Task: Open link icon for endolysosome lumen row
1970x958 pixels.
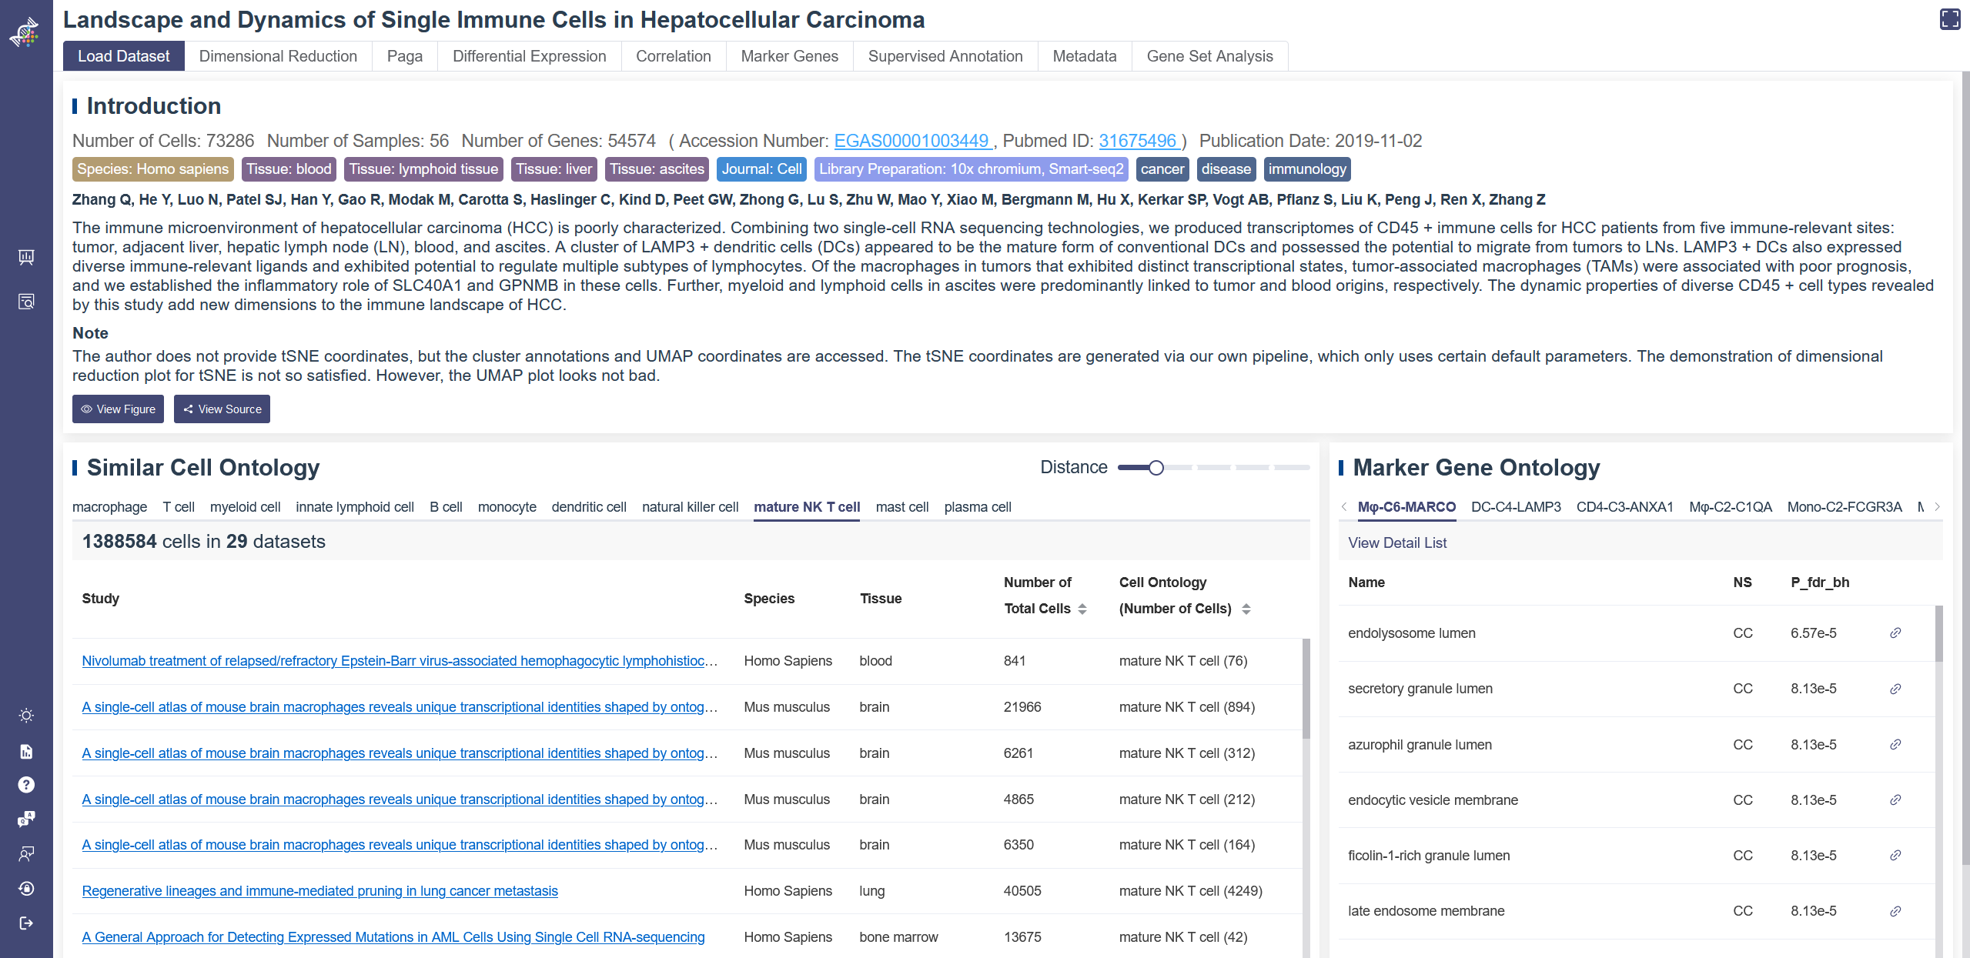Action: coord(1895,633)
